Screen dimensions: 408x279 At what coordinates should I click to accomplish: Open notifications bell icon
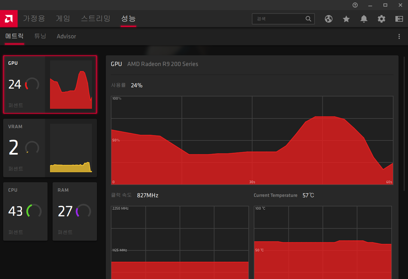(x=364, y=19)
